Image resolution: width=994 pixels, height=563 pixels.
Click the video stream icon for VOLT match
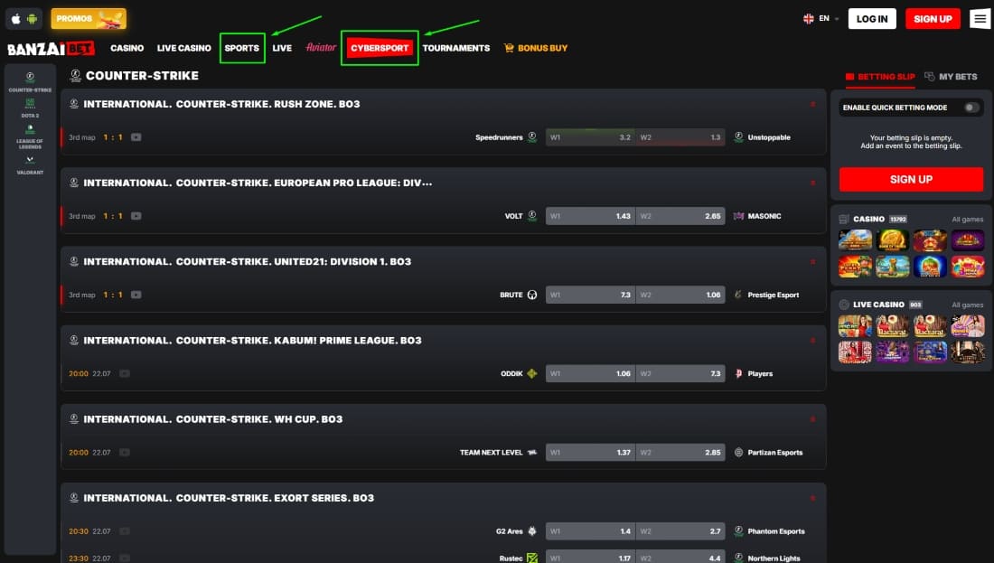point(136,216)
